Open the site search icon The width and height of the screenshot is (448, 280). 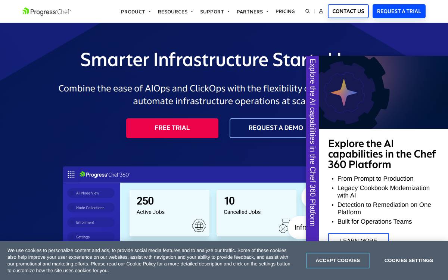pos(308,11)
